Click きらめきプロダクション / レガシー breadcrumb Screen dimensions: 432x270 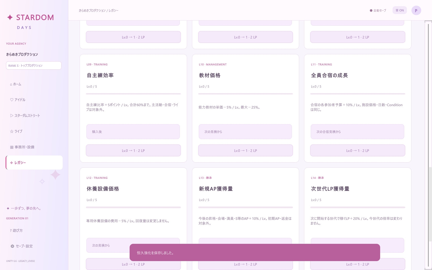[99, 11]
